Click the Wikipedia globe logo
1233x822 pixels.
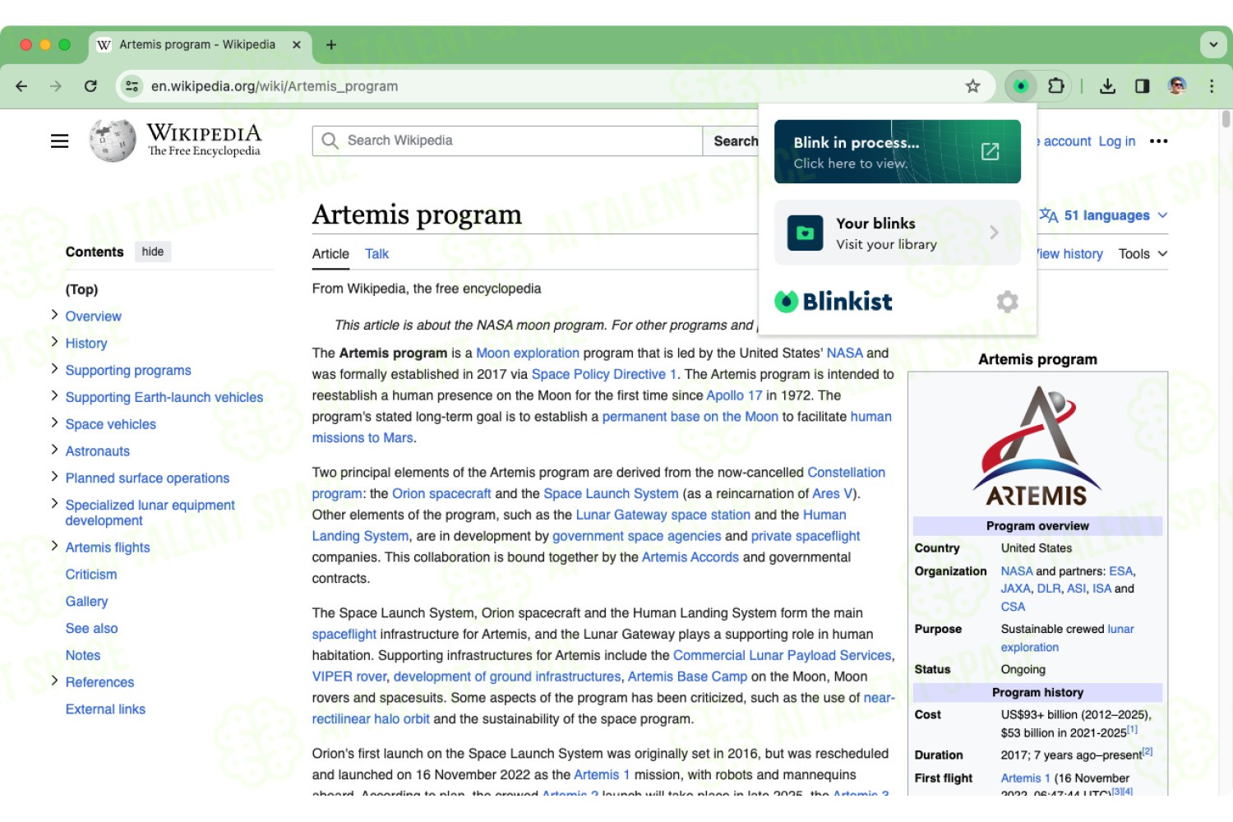click(113, 141)
